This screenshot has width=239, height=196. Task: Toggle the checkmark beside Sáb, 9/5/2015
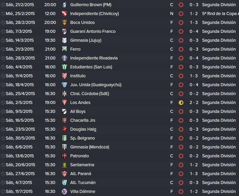tap(3, 112)
